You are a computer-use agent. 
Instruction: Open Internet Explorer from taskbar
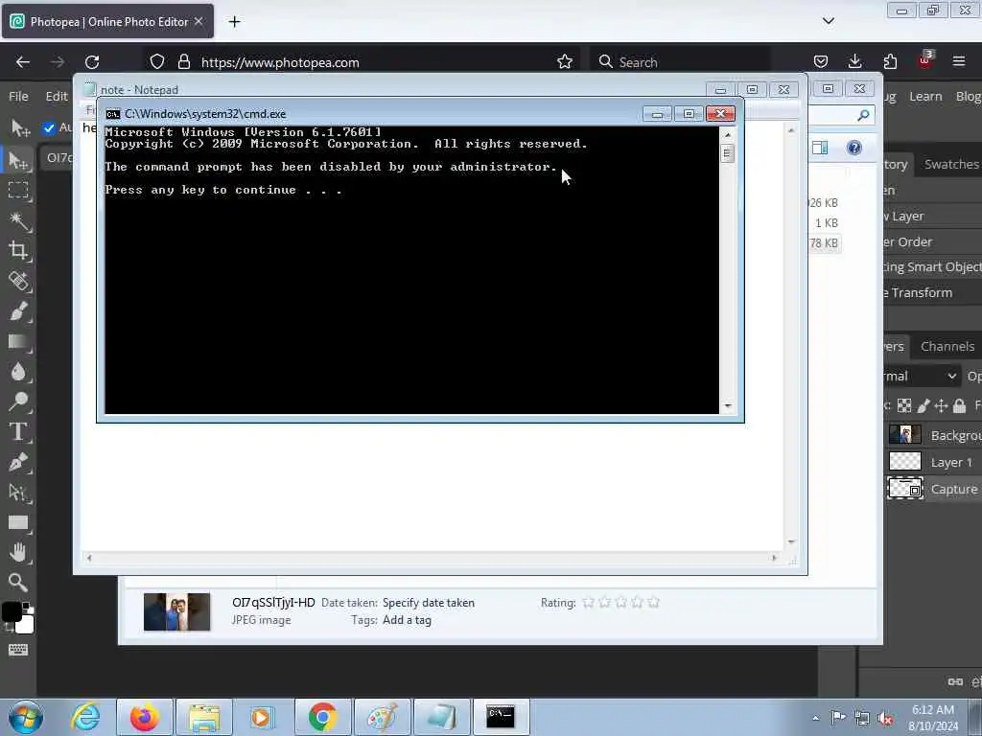coord(84,717)
